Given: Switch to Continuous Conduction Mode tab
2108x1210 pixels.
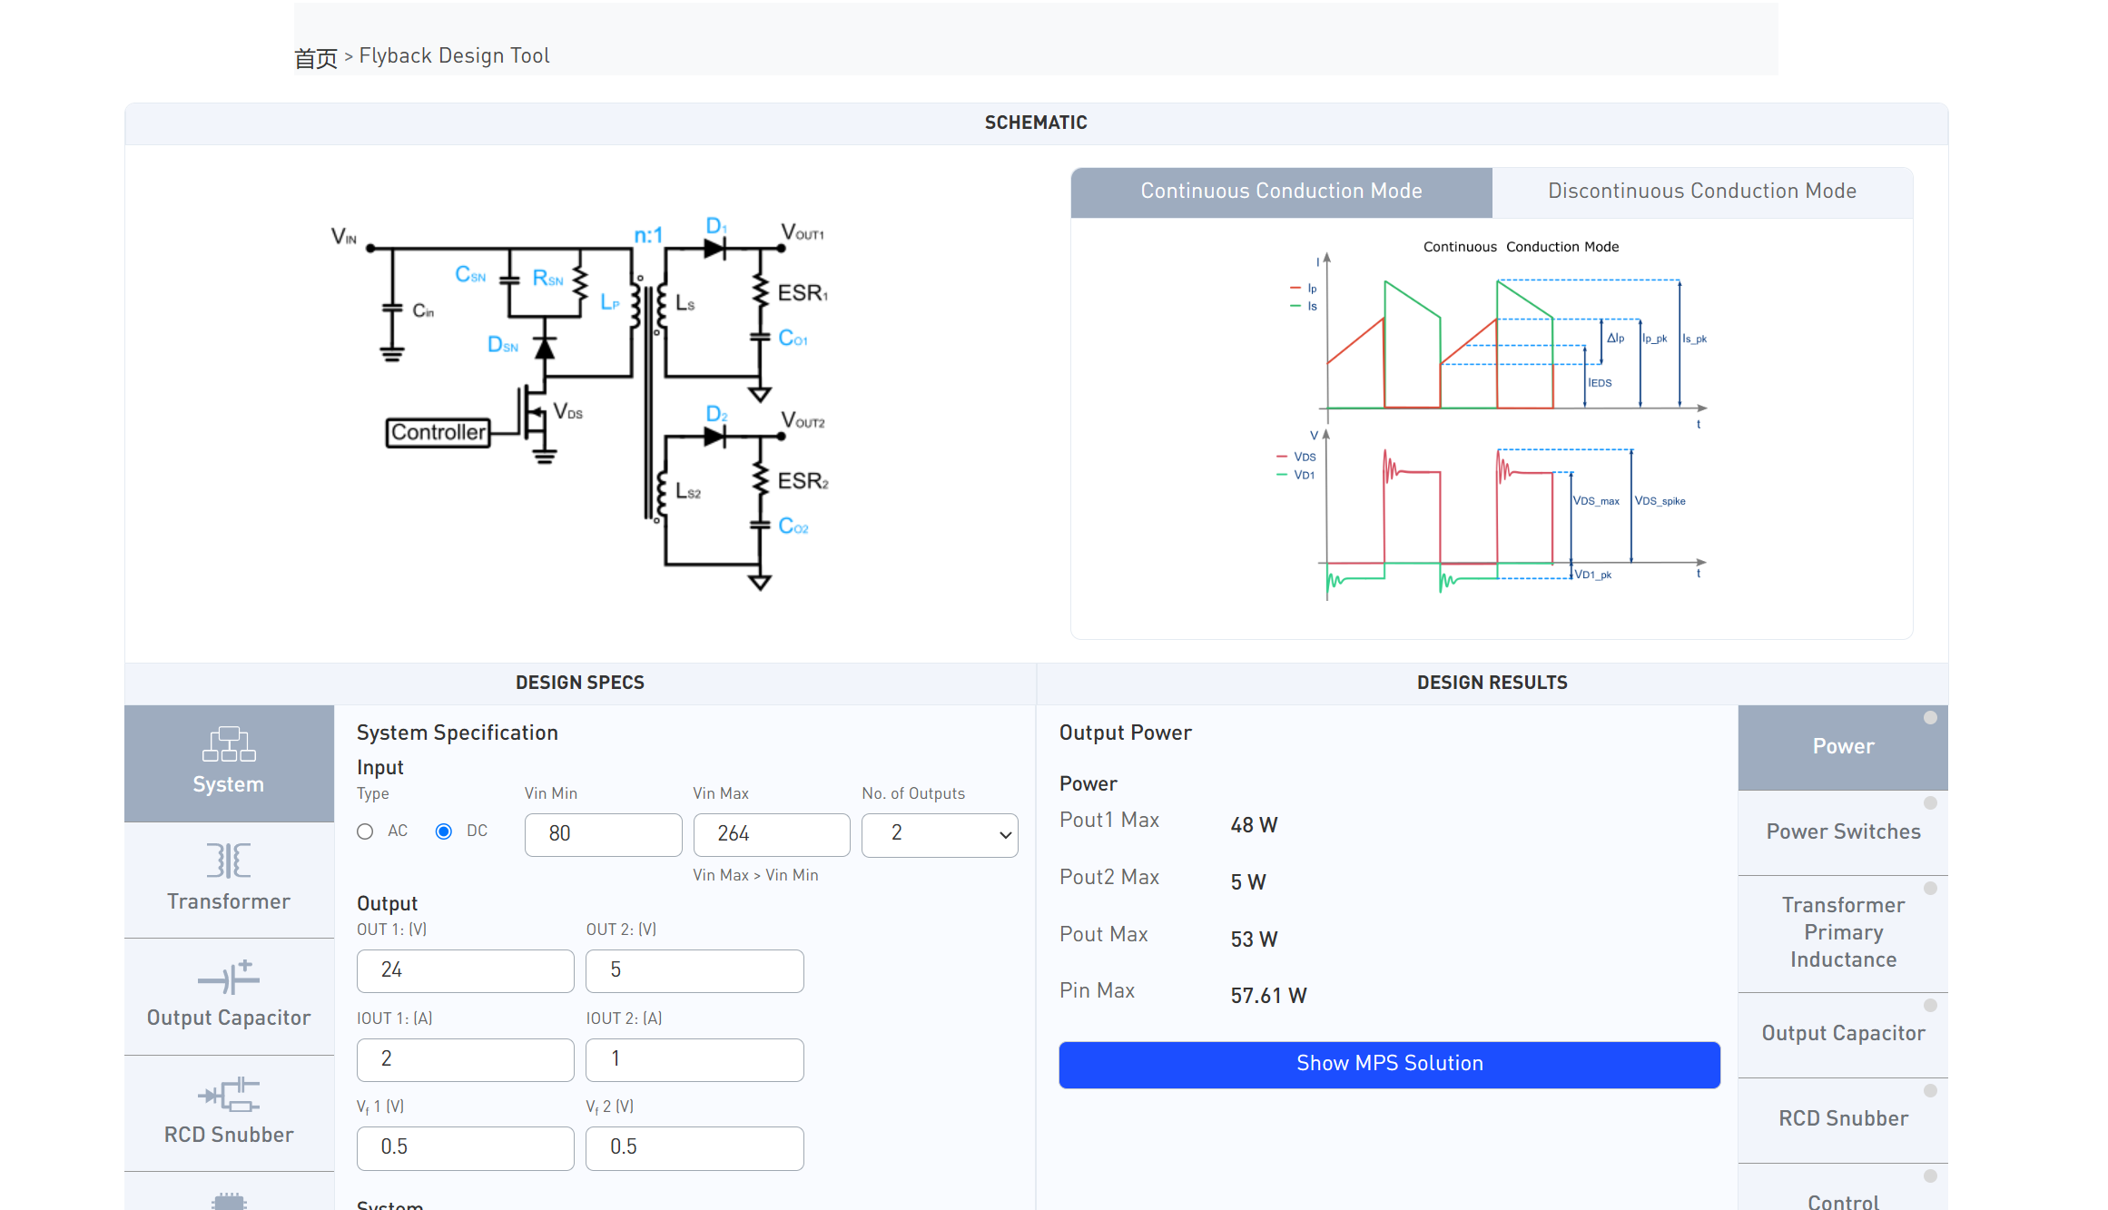Looking at the screenshot, I should pos(1281,192).
